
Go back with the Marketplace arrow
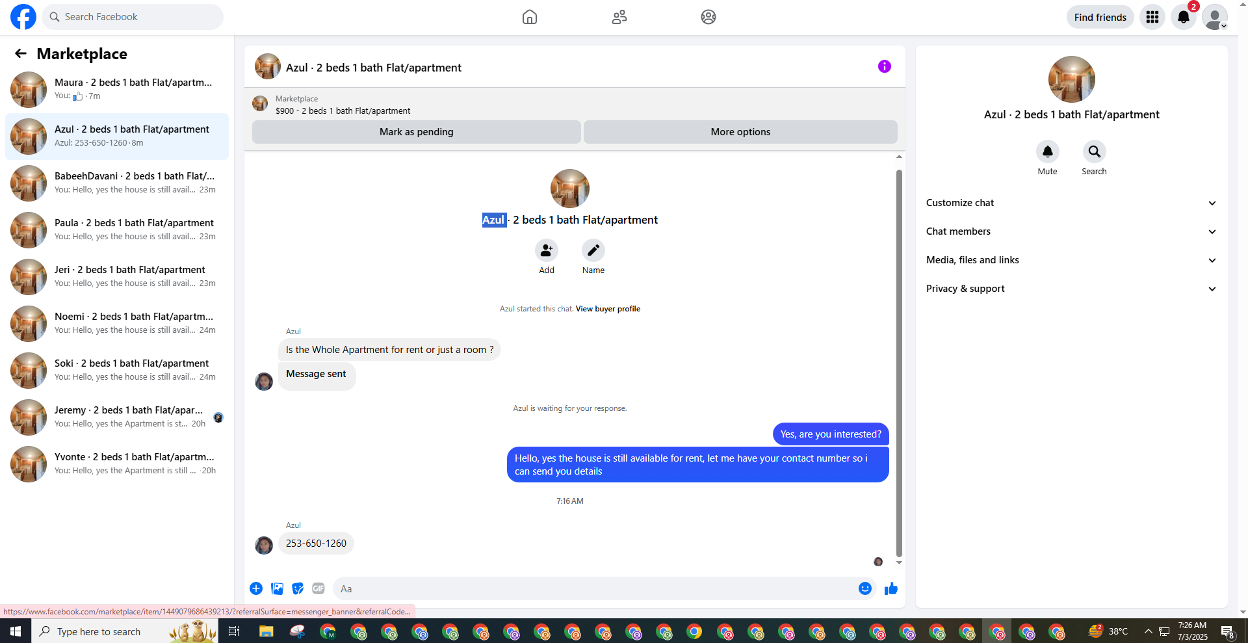pos(21,53)
